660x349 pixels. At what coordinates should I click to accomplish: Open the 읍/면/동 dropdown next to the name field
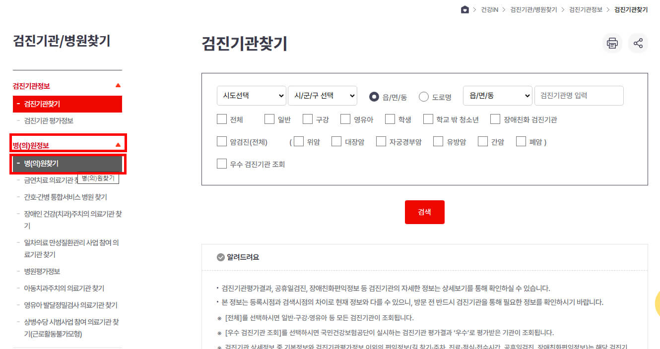(x=497, y=96)
